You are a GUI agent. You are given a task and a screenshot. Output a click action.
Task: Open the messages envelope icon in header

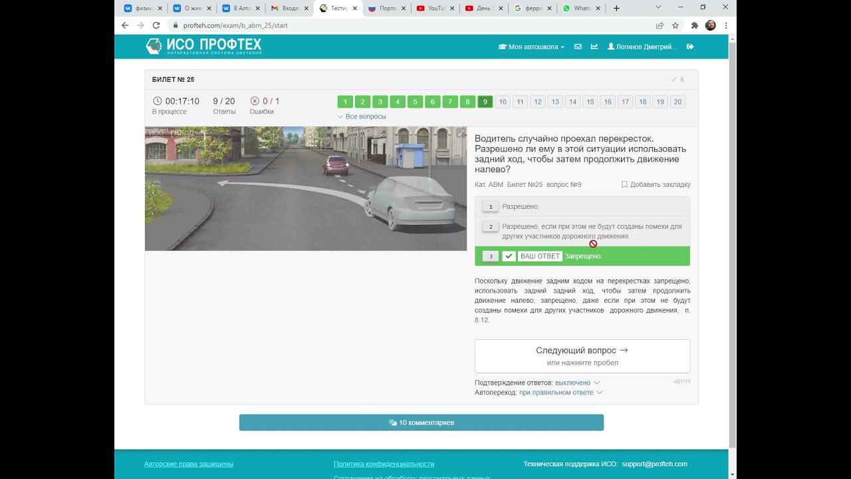[x=578, y=47]
